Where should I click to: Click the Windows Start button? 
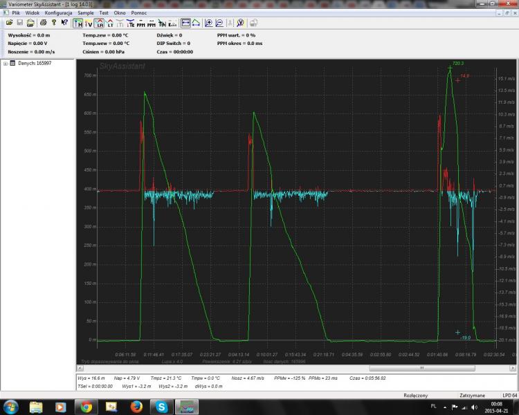12,406
